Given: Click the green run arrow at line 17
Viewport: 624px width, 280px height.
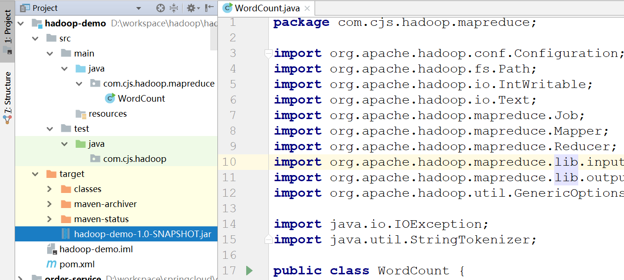Looking at the screenshot, I should coord(250,271).
